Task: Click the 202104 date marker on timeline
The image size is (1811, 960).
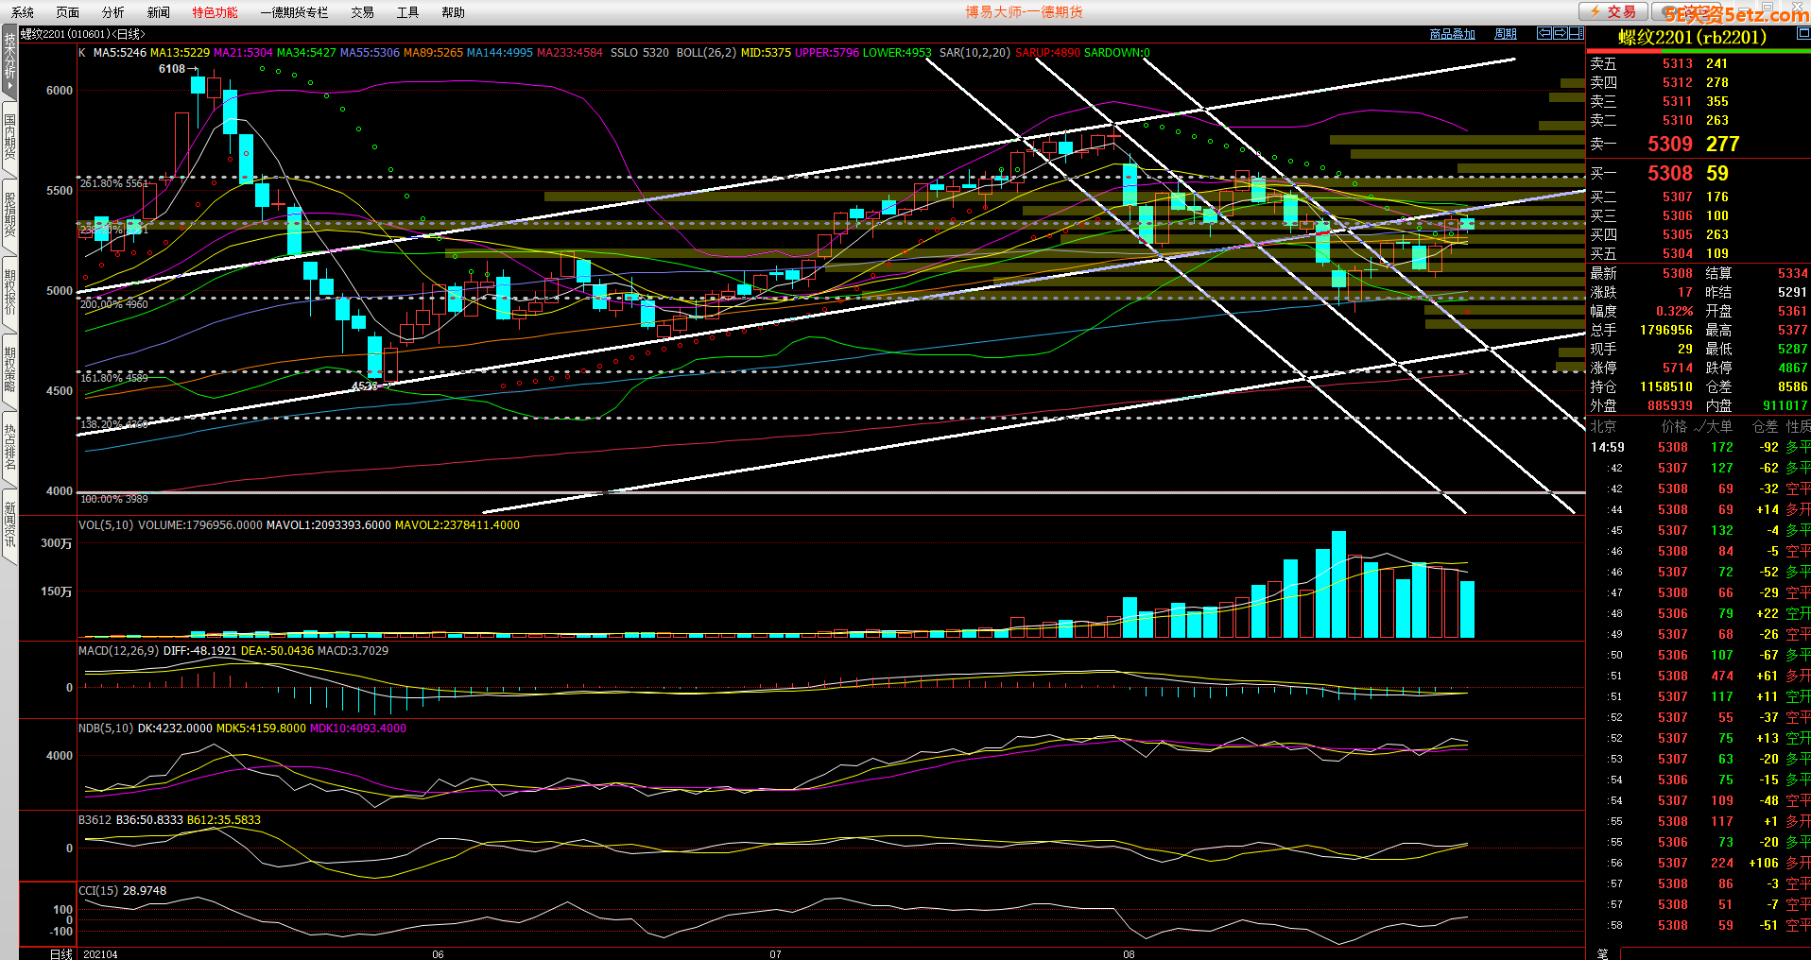Action: 100,954
